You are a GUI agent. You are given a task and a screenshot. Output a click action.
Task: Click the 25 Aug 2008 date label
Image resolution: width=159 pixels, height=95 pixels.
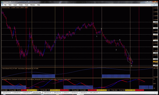[13, 90]
